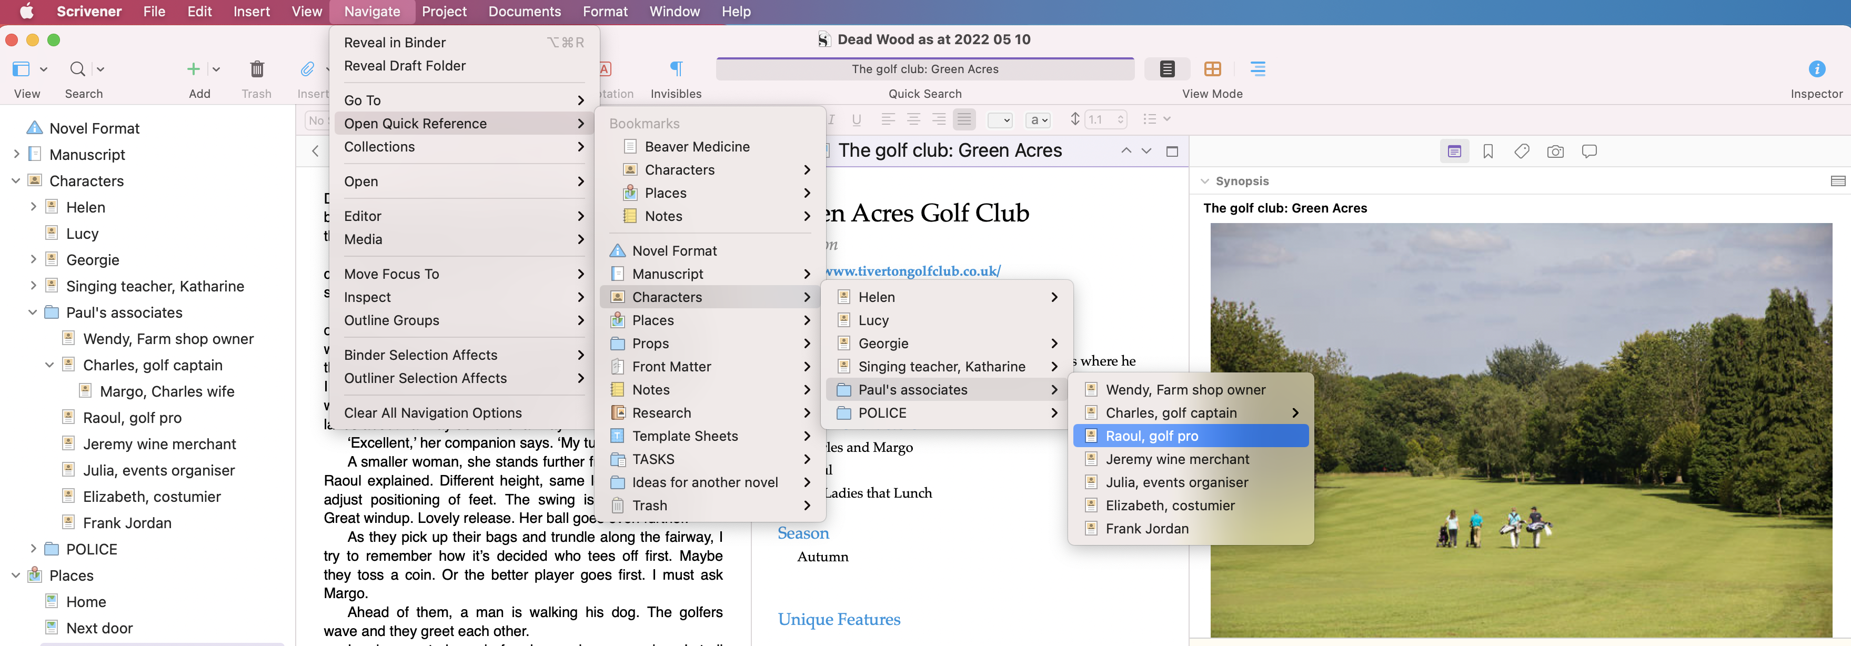Screen dimensions: 1851x646
Task: Select Beaver Medicine bookmark
Action: (710, 147)
